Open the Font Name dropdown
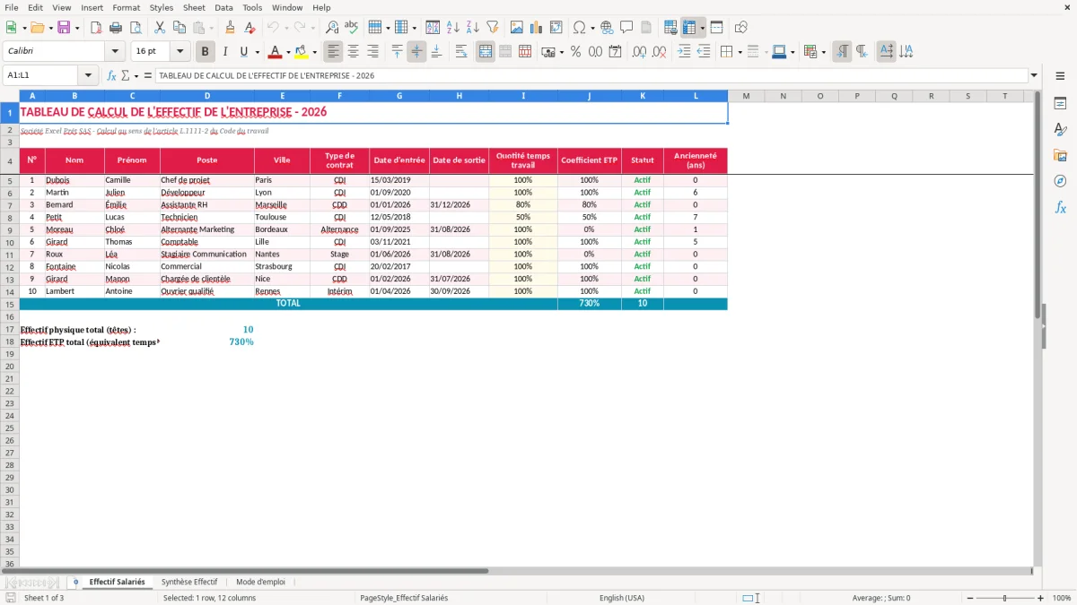1077x605 pixels. [x=114, y=52]
